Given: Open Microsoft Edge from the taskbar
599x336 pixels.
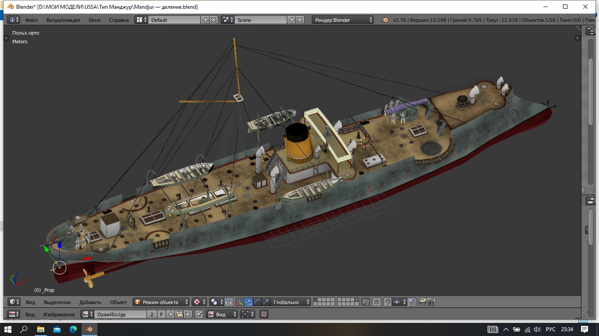Looking at the screenshot, I should click(x=73, y=329).
